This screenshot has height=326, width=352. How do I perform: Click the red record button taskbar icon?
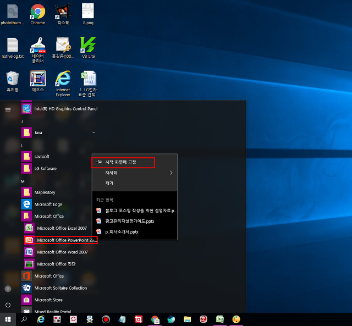click(106, 319)
